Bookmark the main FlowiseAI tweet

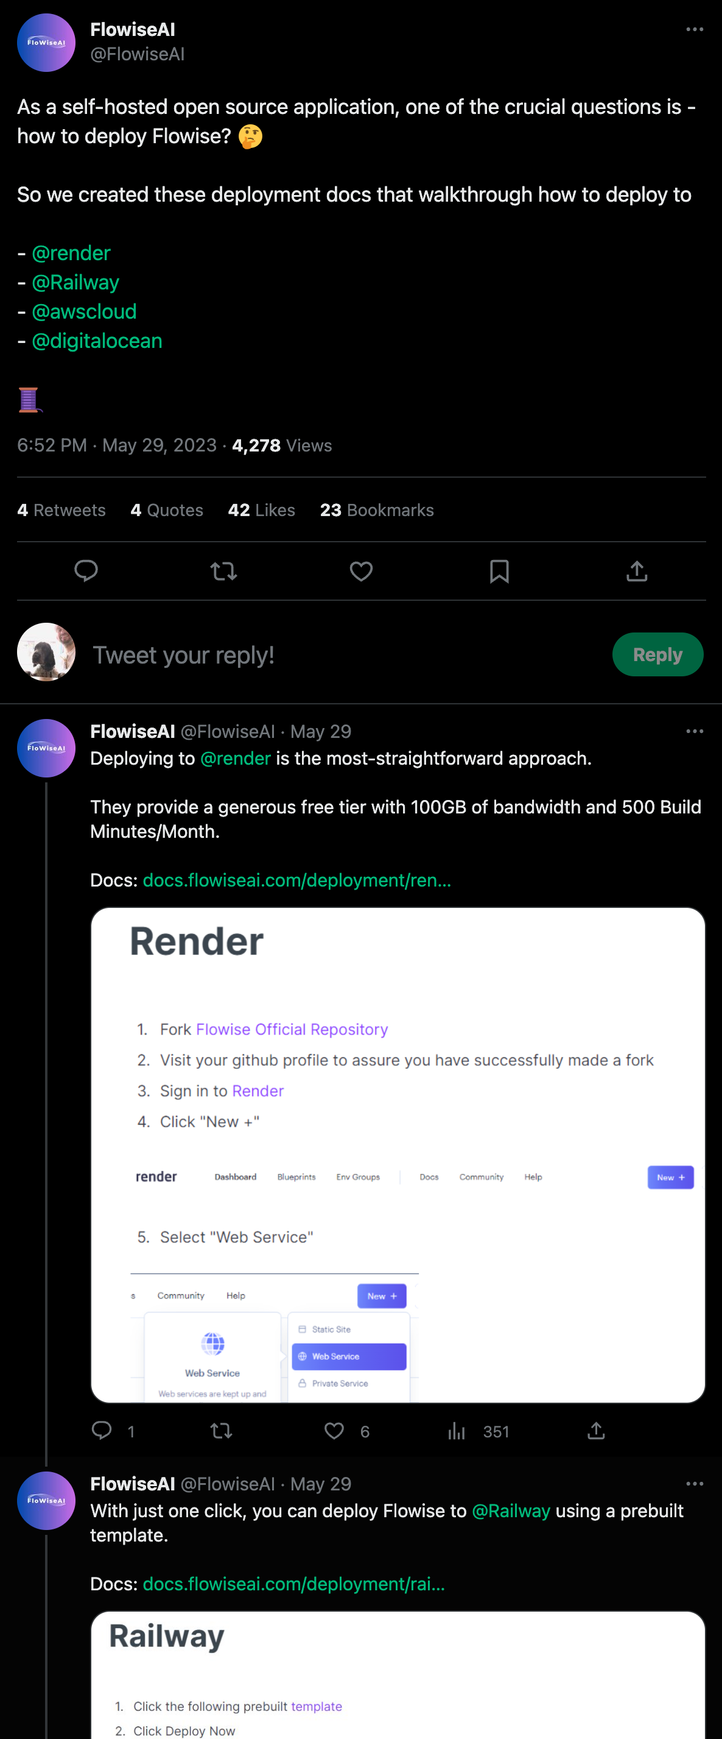(499, 571)
